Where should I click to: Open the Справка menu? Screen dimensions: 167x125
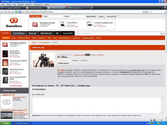point(47,4)
